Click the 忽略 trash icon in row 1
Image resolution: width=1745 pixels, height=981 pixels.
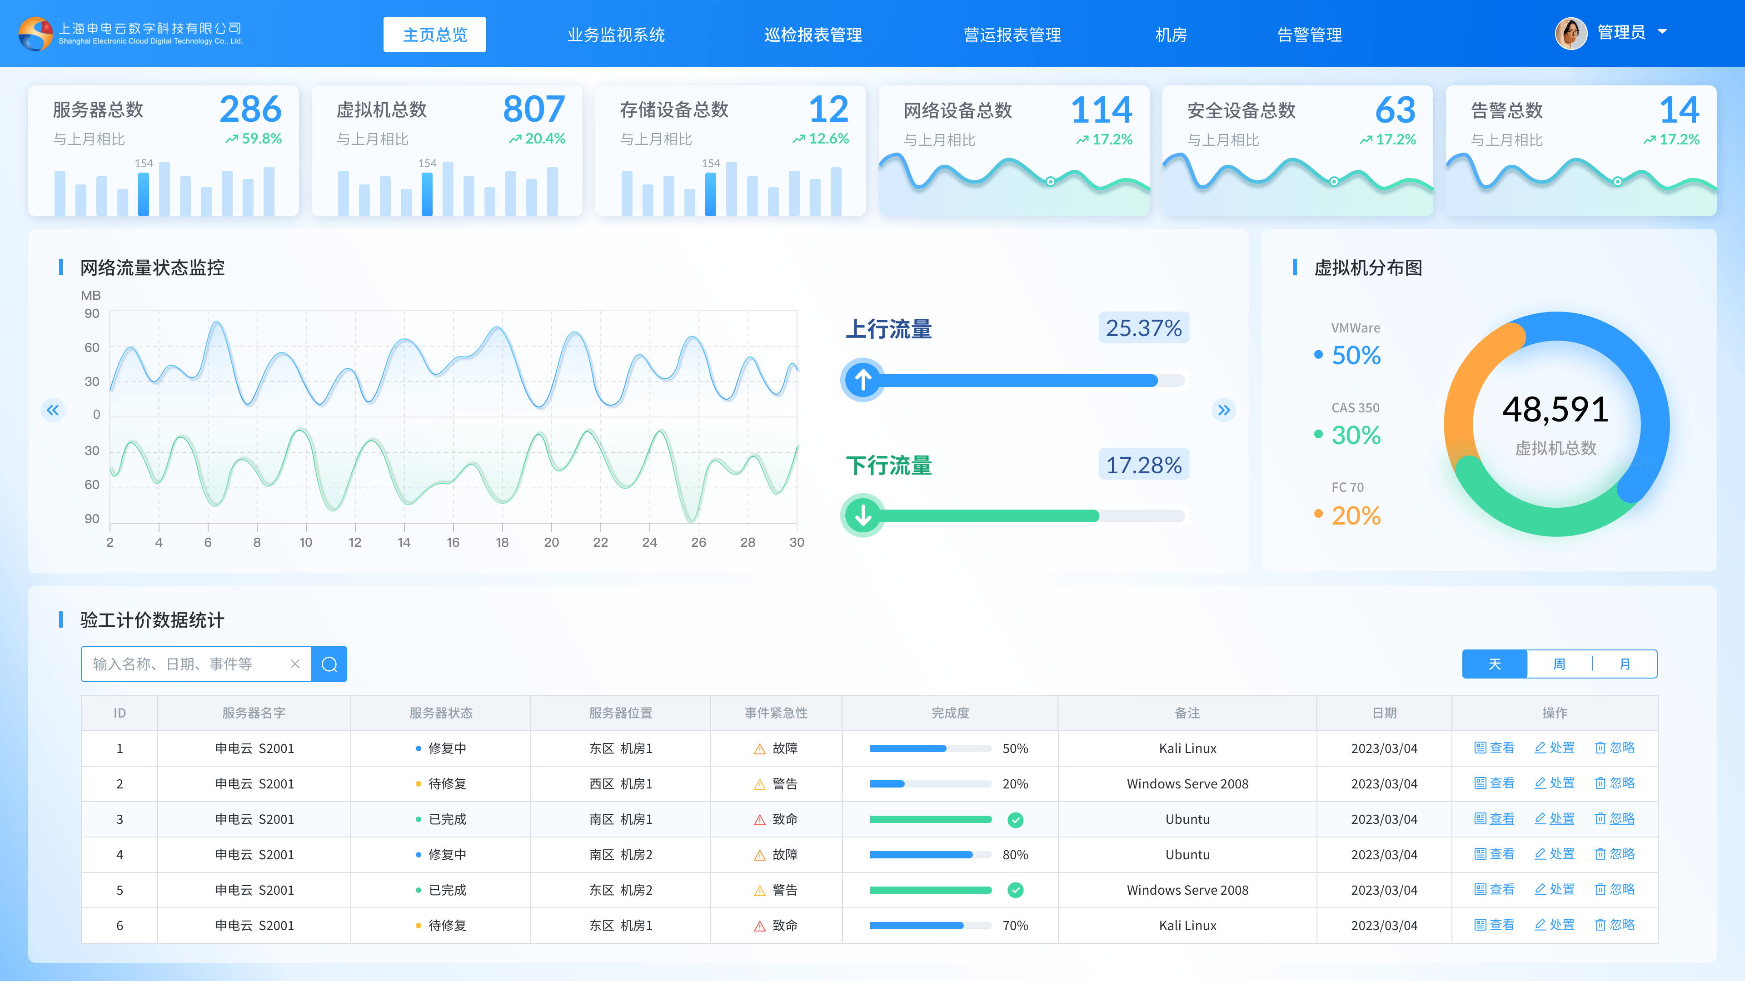pos(1600,748)
